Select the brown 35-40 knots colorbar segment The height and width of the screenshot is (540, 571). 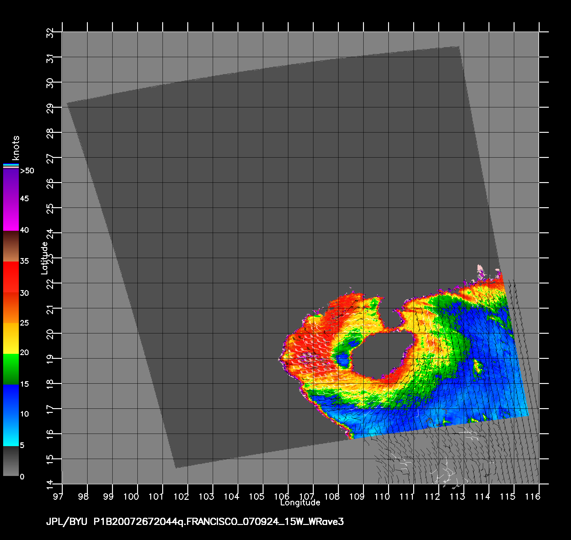(11, 246)
